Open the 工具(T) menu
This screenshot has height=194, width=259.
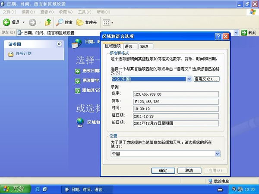pos(85,12)
